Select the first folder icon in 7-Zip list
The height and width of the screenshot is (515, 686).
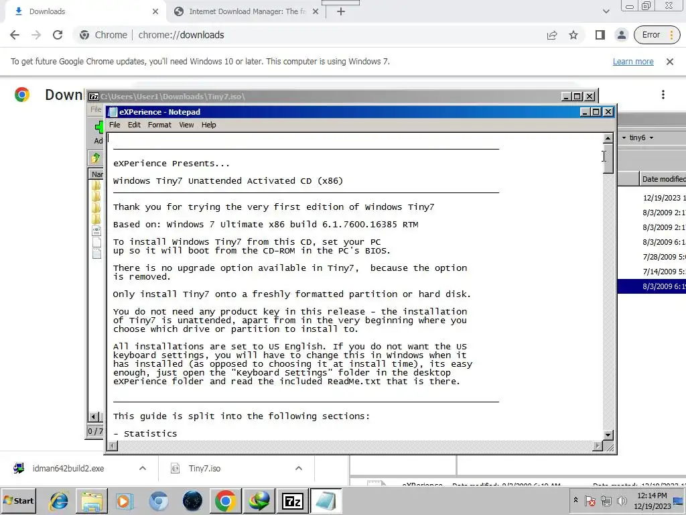pyautogui.click(x=96, y=186)
